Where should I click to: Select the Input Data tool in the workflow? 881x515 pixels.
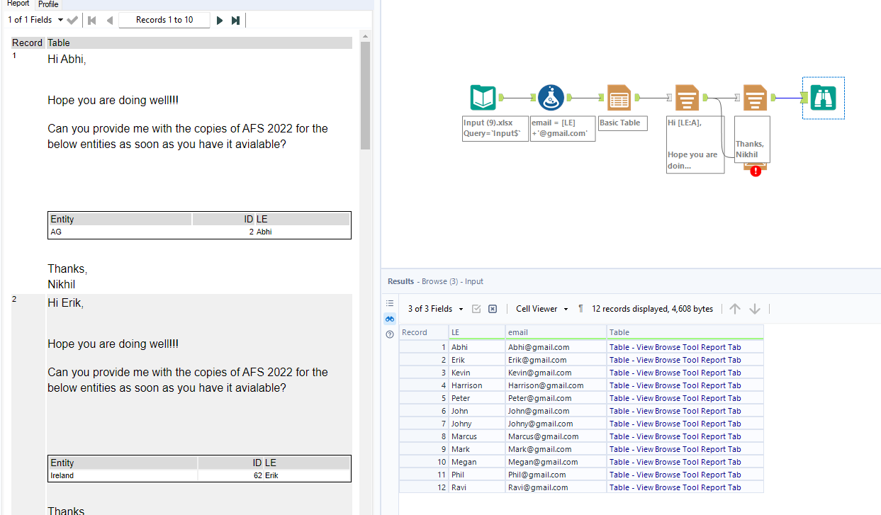point(483,98)
